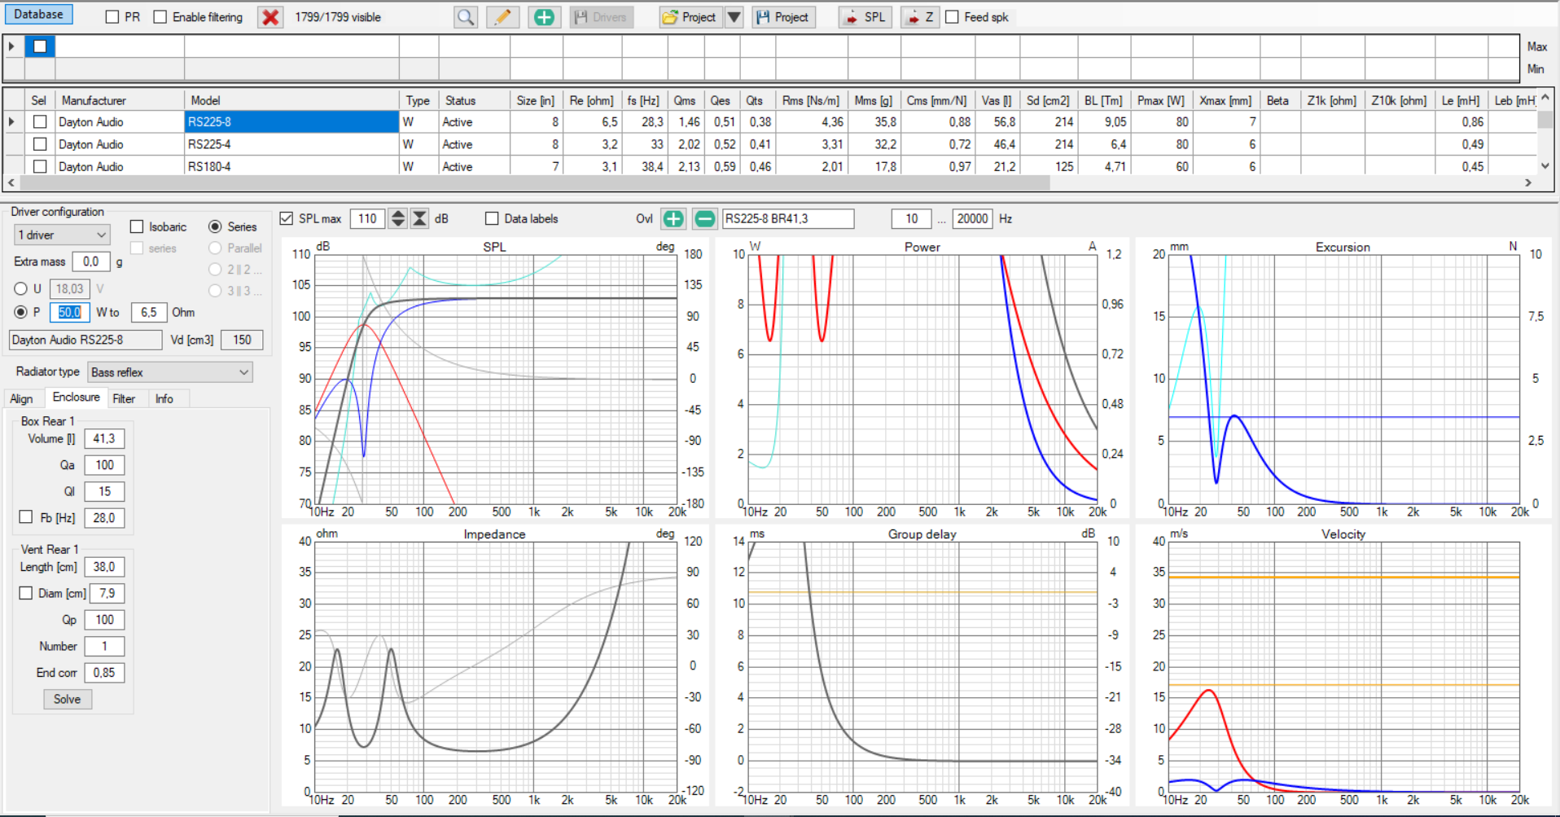Check the Sel box for RS225-8 row
The image size is (1560, 817).
40,122
